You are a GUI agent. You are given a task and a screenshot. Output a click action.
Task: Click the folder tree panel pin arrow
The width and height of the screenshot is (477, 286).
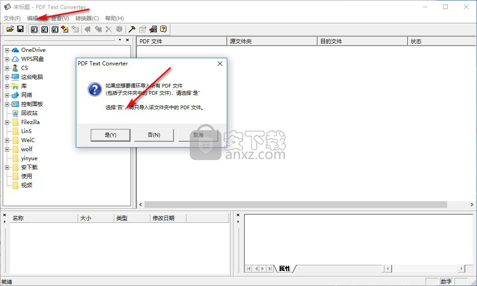click(120, 40)
